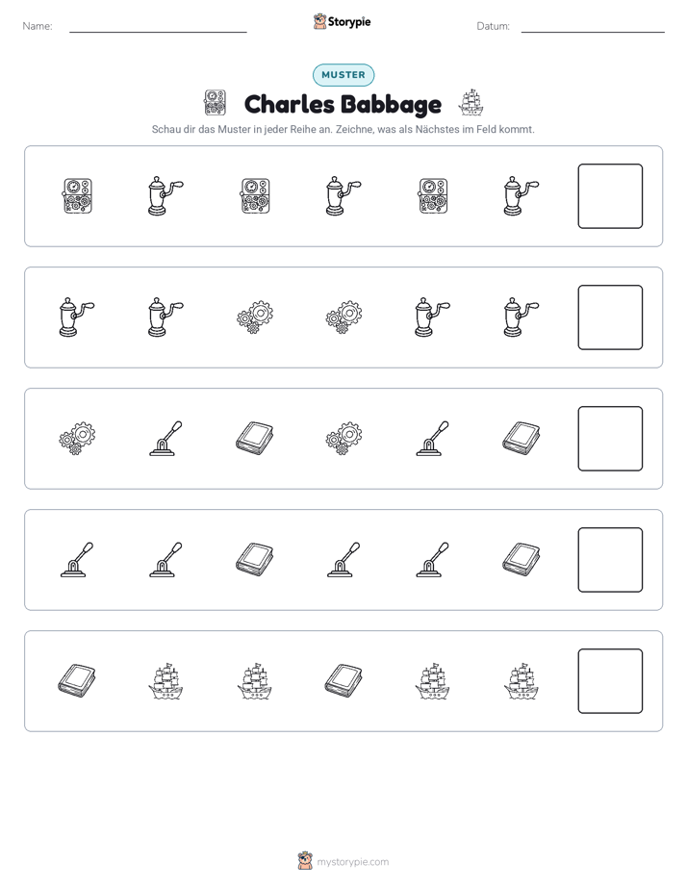Click the fourth row's empty answer box
The image size is (687, 889).
point(610,560)
